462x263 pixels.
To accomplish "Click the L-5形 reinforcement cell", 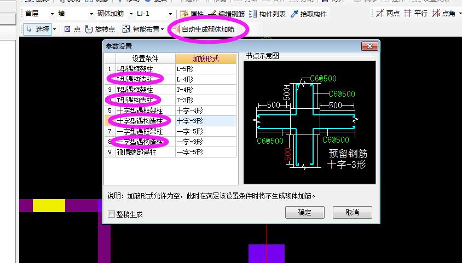I will tap(206, 69).
